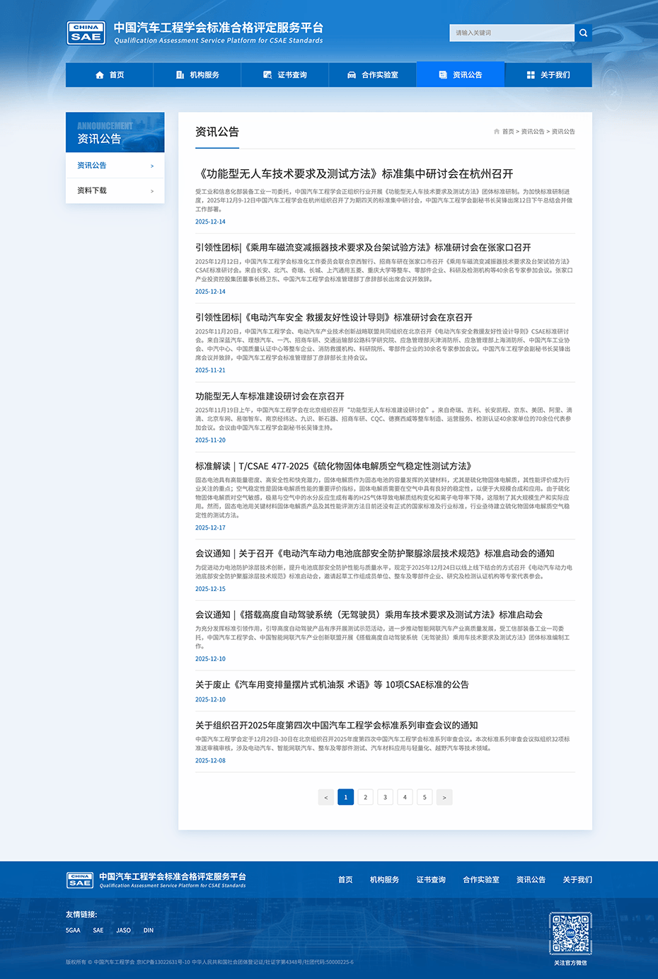The height and width of the screenshot is (979, 658).
Task: Click the home icon in navigation bar
Action: 100,75
